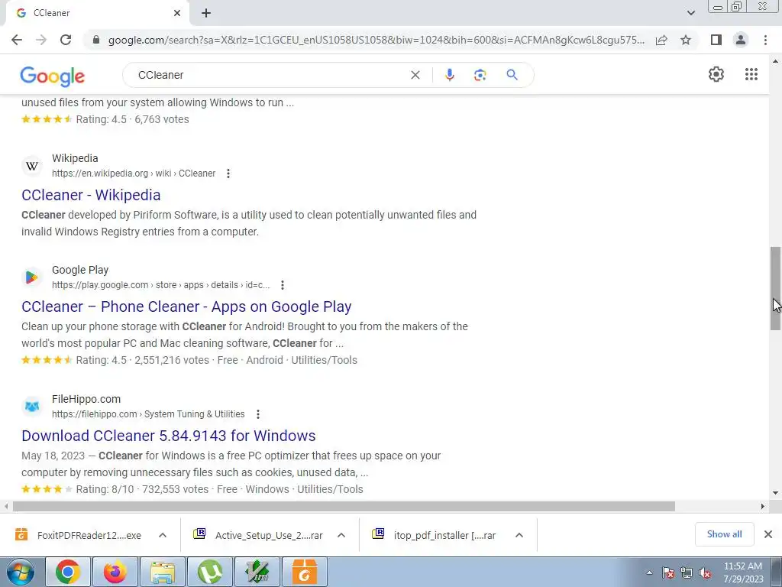Open the browser side panel icon
782x587 pixels.
point(716,40)
